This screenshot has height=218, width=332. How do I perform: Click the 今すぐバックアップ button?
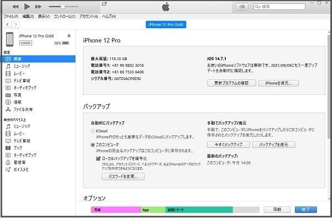(228, 145)
